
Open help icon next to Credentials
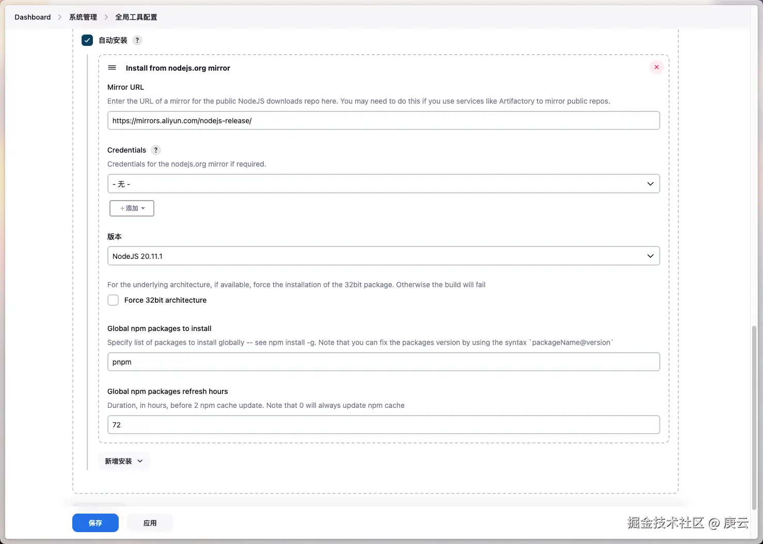coord(156,150)
